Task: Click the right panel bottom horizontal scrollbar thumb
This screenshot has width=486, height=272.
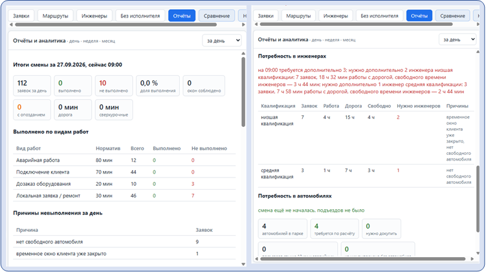Action: [362, 258]
